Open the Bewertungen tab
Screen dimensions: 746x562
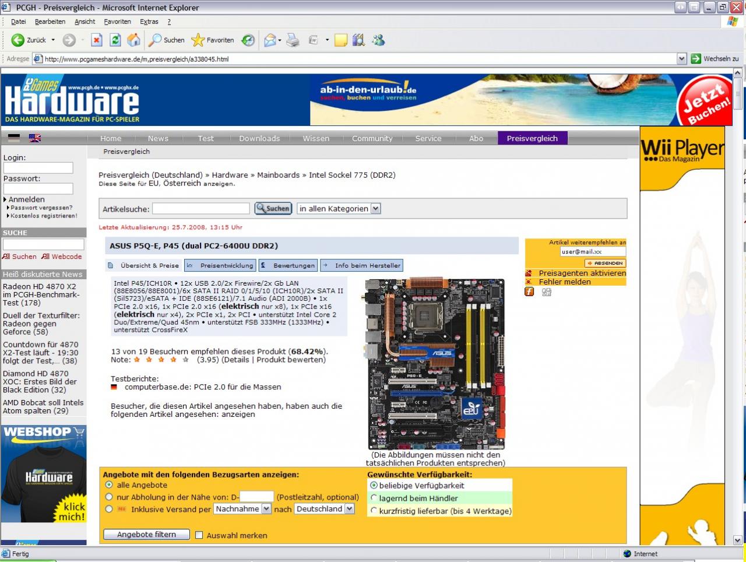coord(288,265)
